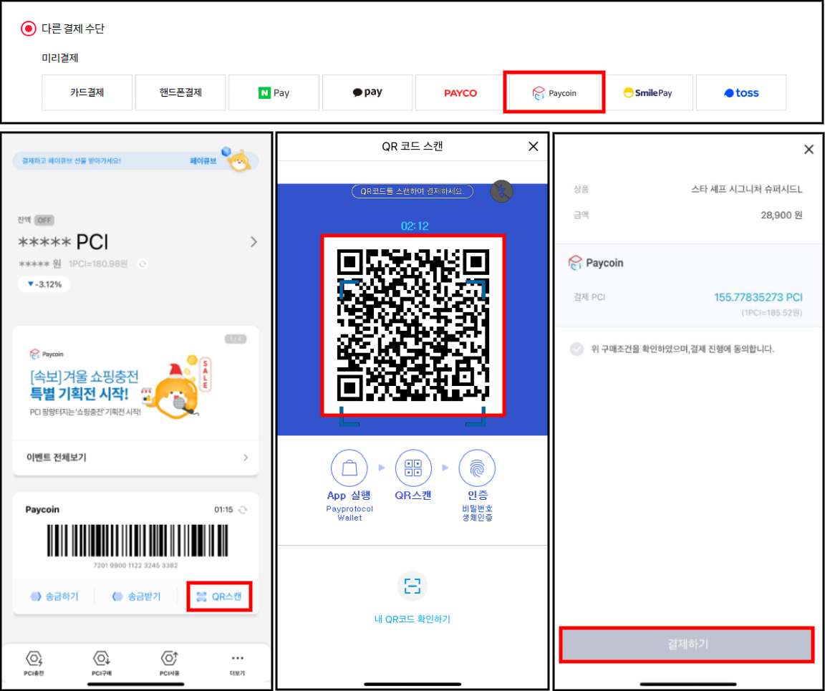Open PCI사용 bottom tab
This screenshot has height=691, width=825.
(x=170, y=663)
